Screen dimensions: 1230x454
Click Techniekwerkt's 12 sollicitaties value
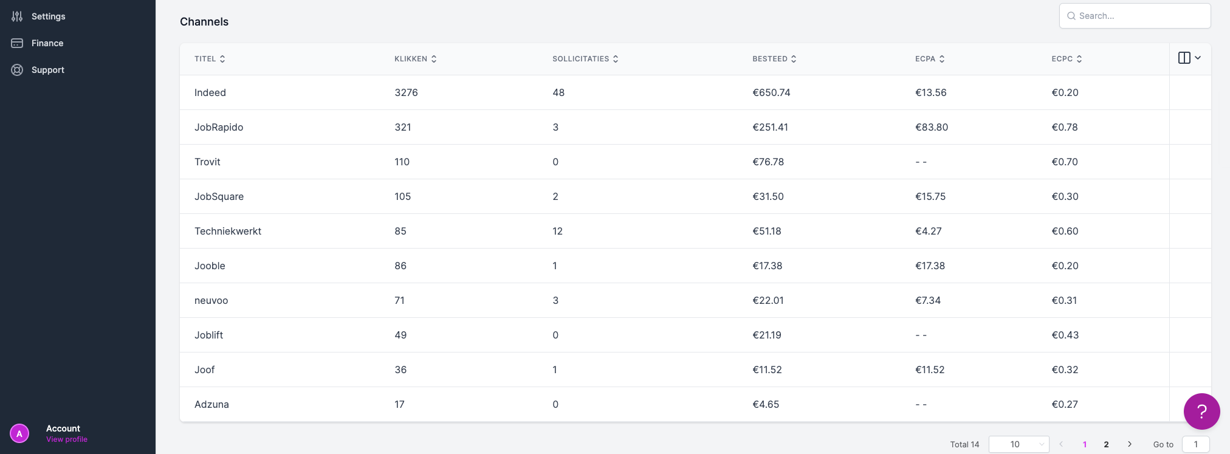[x=557, y=231]
